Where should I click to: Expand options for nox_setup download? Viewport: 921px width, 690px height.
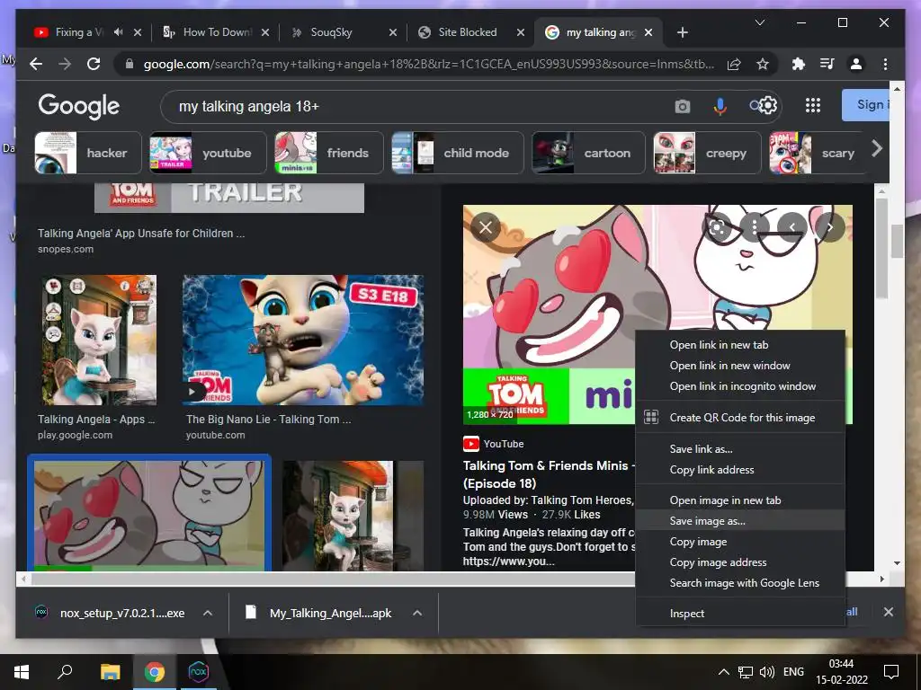pos(208,613)
